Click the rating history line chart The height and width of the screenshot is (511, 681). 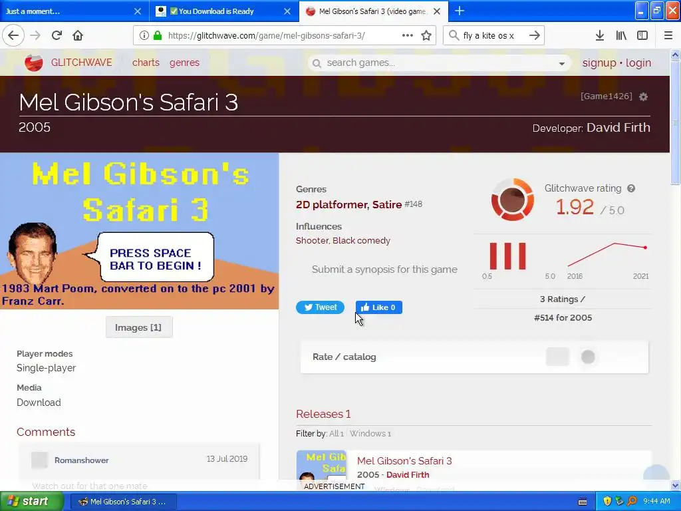point(608,255)
